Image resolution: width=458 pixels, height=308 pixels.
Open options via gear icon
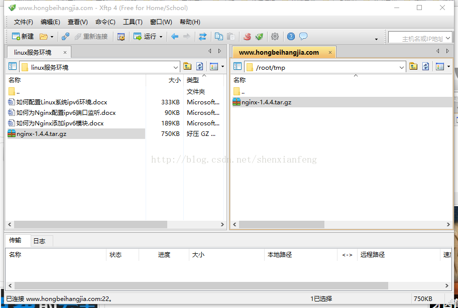point(275,37)
